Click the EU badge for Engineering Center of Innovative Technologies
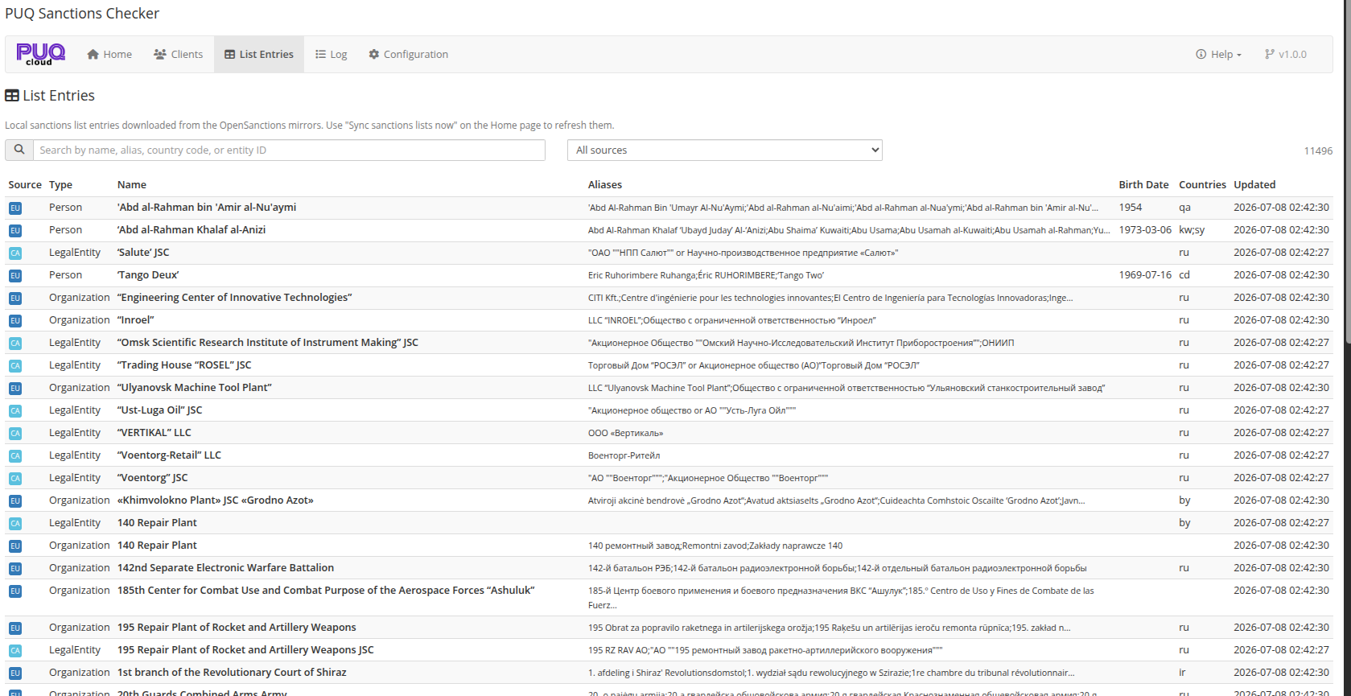 15,298
